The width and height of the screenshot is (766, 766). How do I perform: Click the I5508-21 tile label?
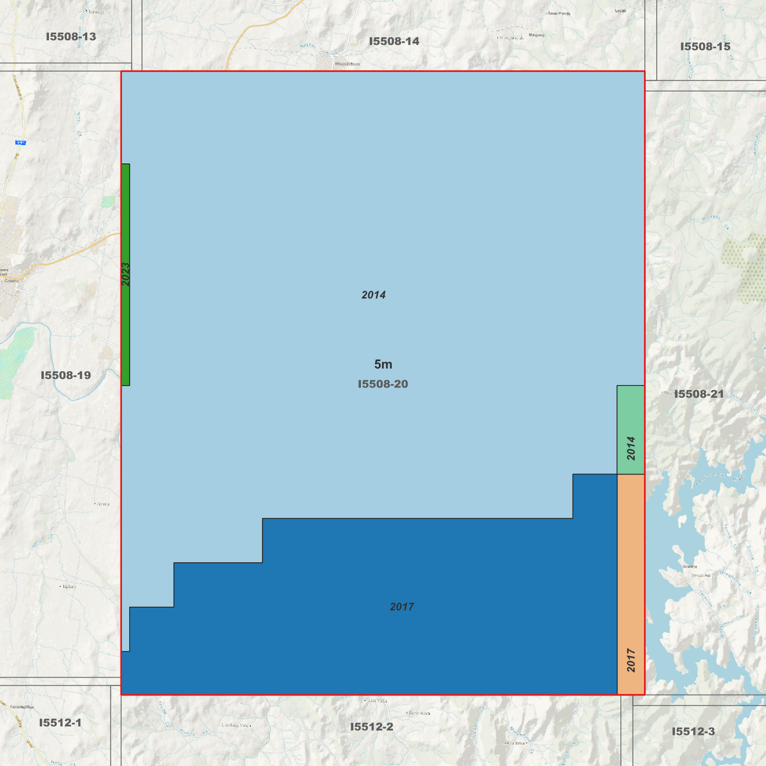[x=699, y=394]
